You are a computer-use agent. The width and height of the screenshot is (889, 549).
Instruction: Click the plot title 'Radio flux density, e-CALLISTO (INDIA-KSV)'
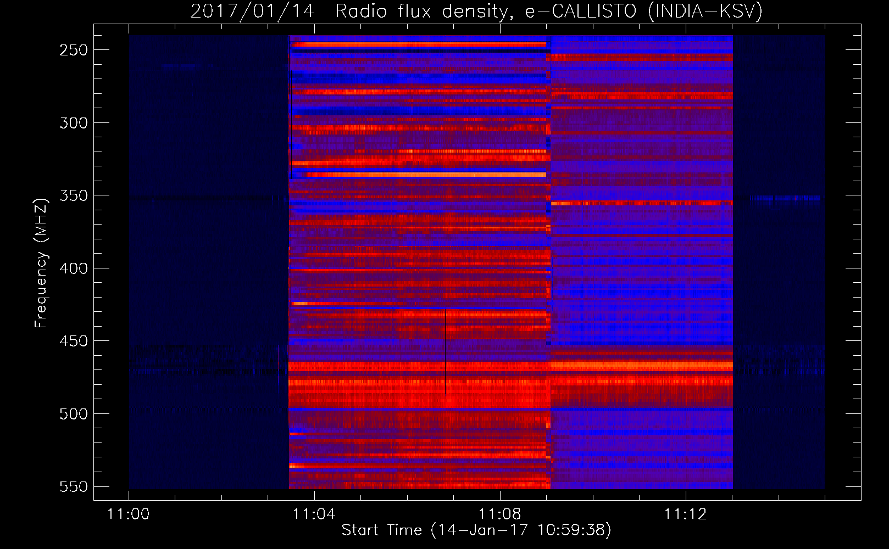[x=549, y=11]
